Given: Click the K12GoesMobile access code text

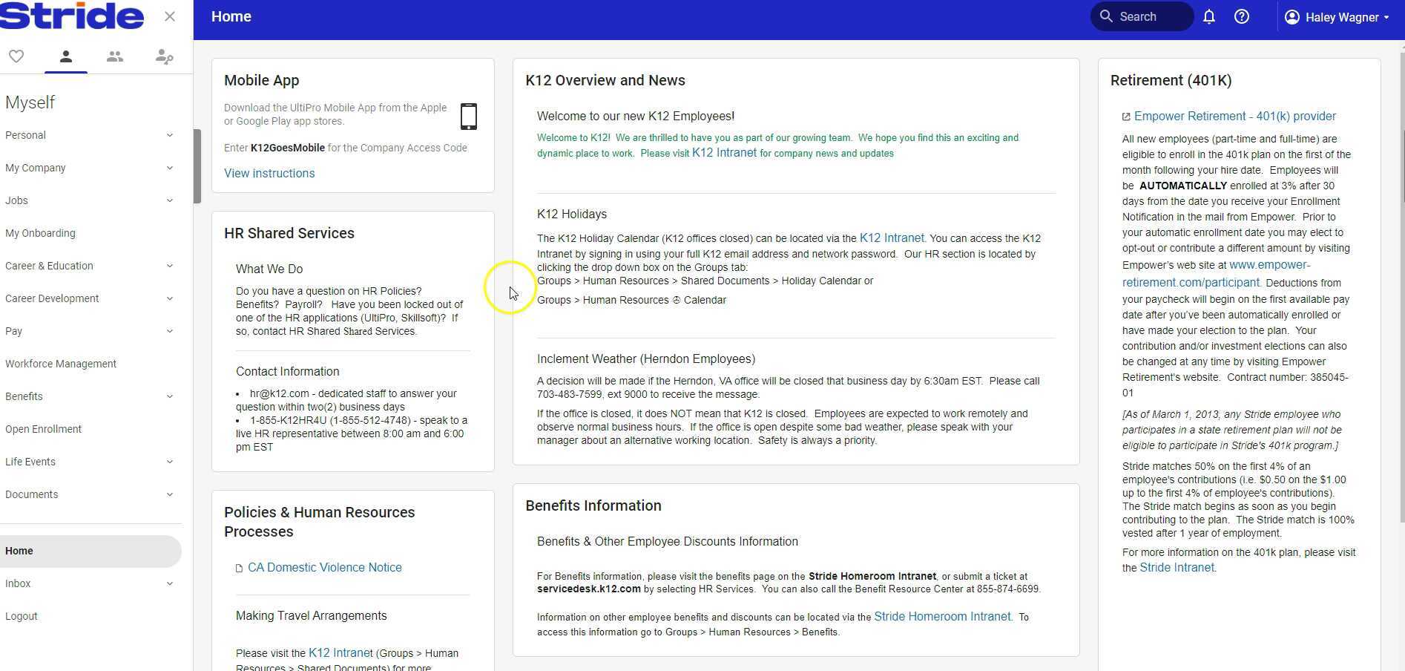Looking at the screenshot, I should click(x=288, y=148).
